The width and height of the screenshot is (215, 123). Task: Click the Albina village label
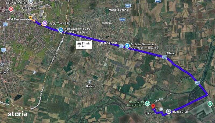170,53
